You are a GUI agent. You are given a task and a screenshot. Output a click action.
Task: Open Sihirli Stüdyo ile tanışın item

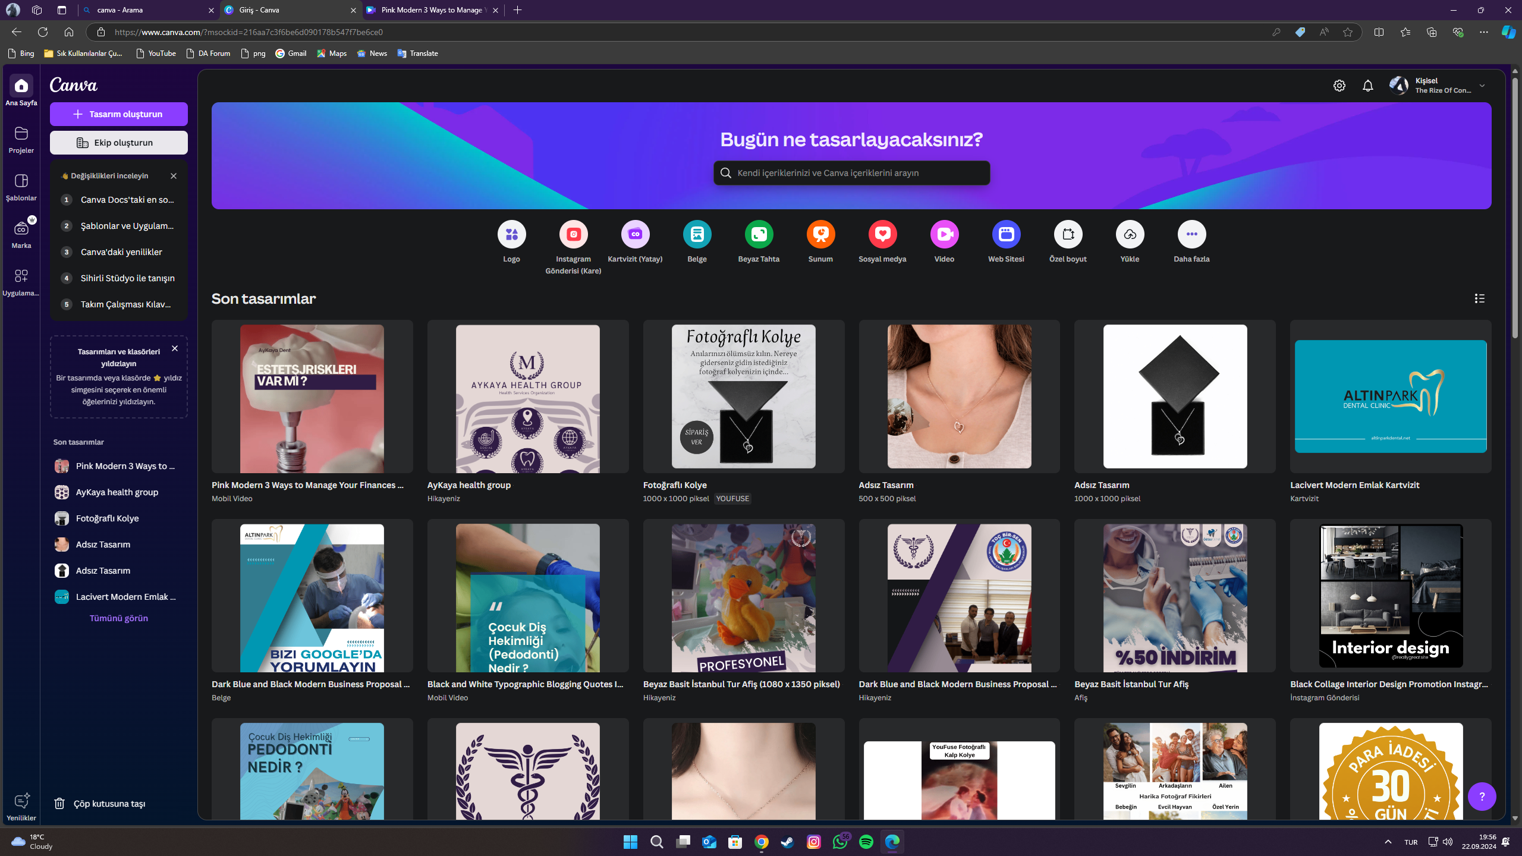click(118, 278)
